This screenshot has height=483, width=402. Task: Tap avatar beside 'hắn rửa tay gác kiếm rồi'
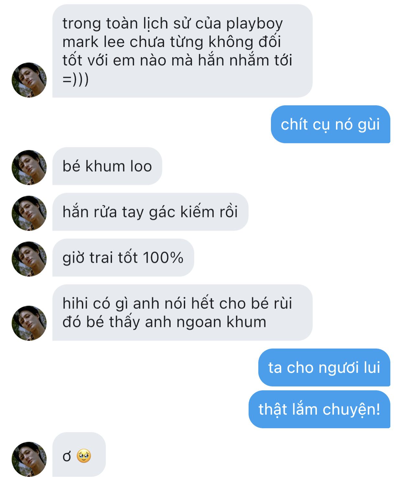(x=29, y=213)
